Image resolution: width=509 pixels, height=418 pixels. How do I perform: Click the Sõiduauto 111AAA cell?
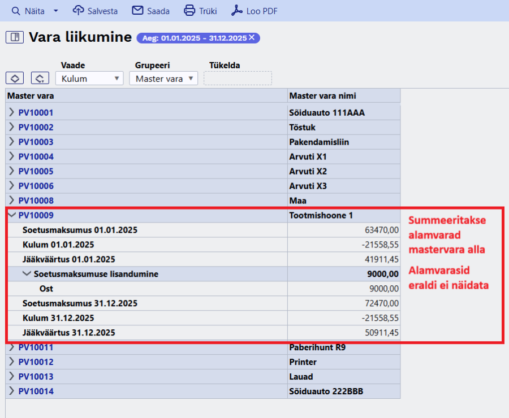[x=344, y=112]
